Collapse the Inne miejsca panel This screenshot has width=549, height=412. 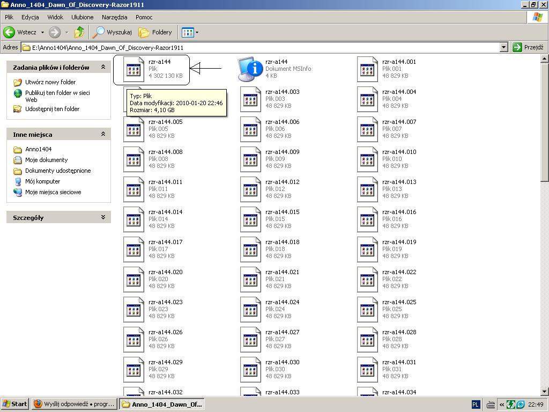tap(103, 134)
